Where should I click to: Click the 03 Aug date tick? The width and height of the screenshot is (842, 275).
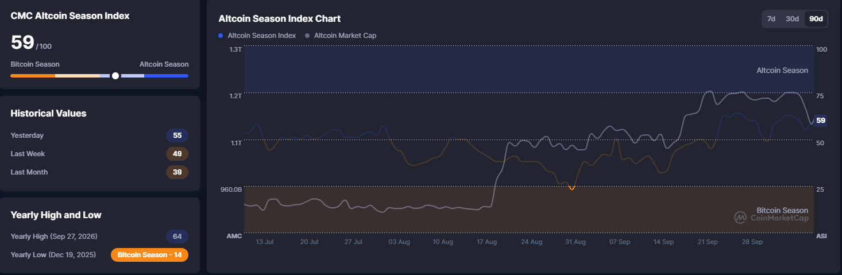coord(399,242)
